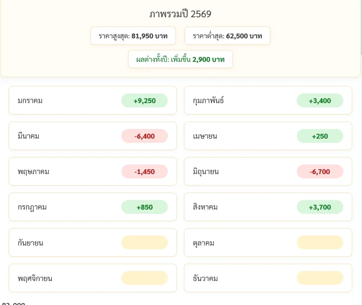Click the empty yellow badge for ธันวาคม
Screen dimensions: 362x305
click(320, 278)
